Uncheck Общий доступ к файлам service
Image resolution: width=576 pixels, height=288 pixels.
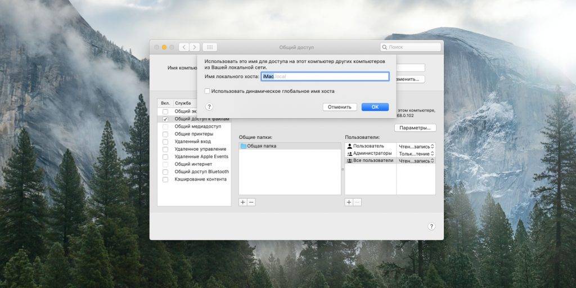165,119
